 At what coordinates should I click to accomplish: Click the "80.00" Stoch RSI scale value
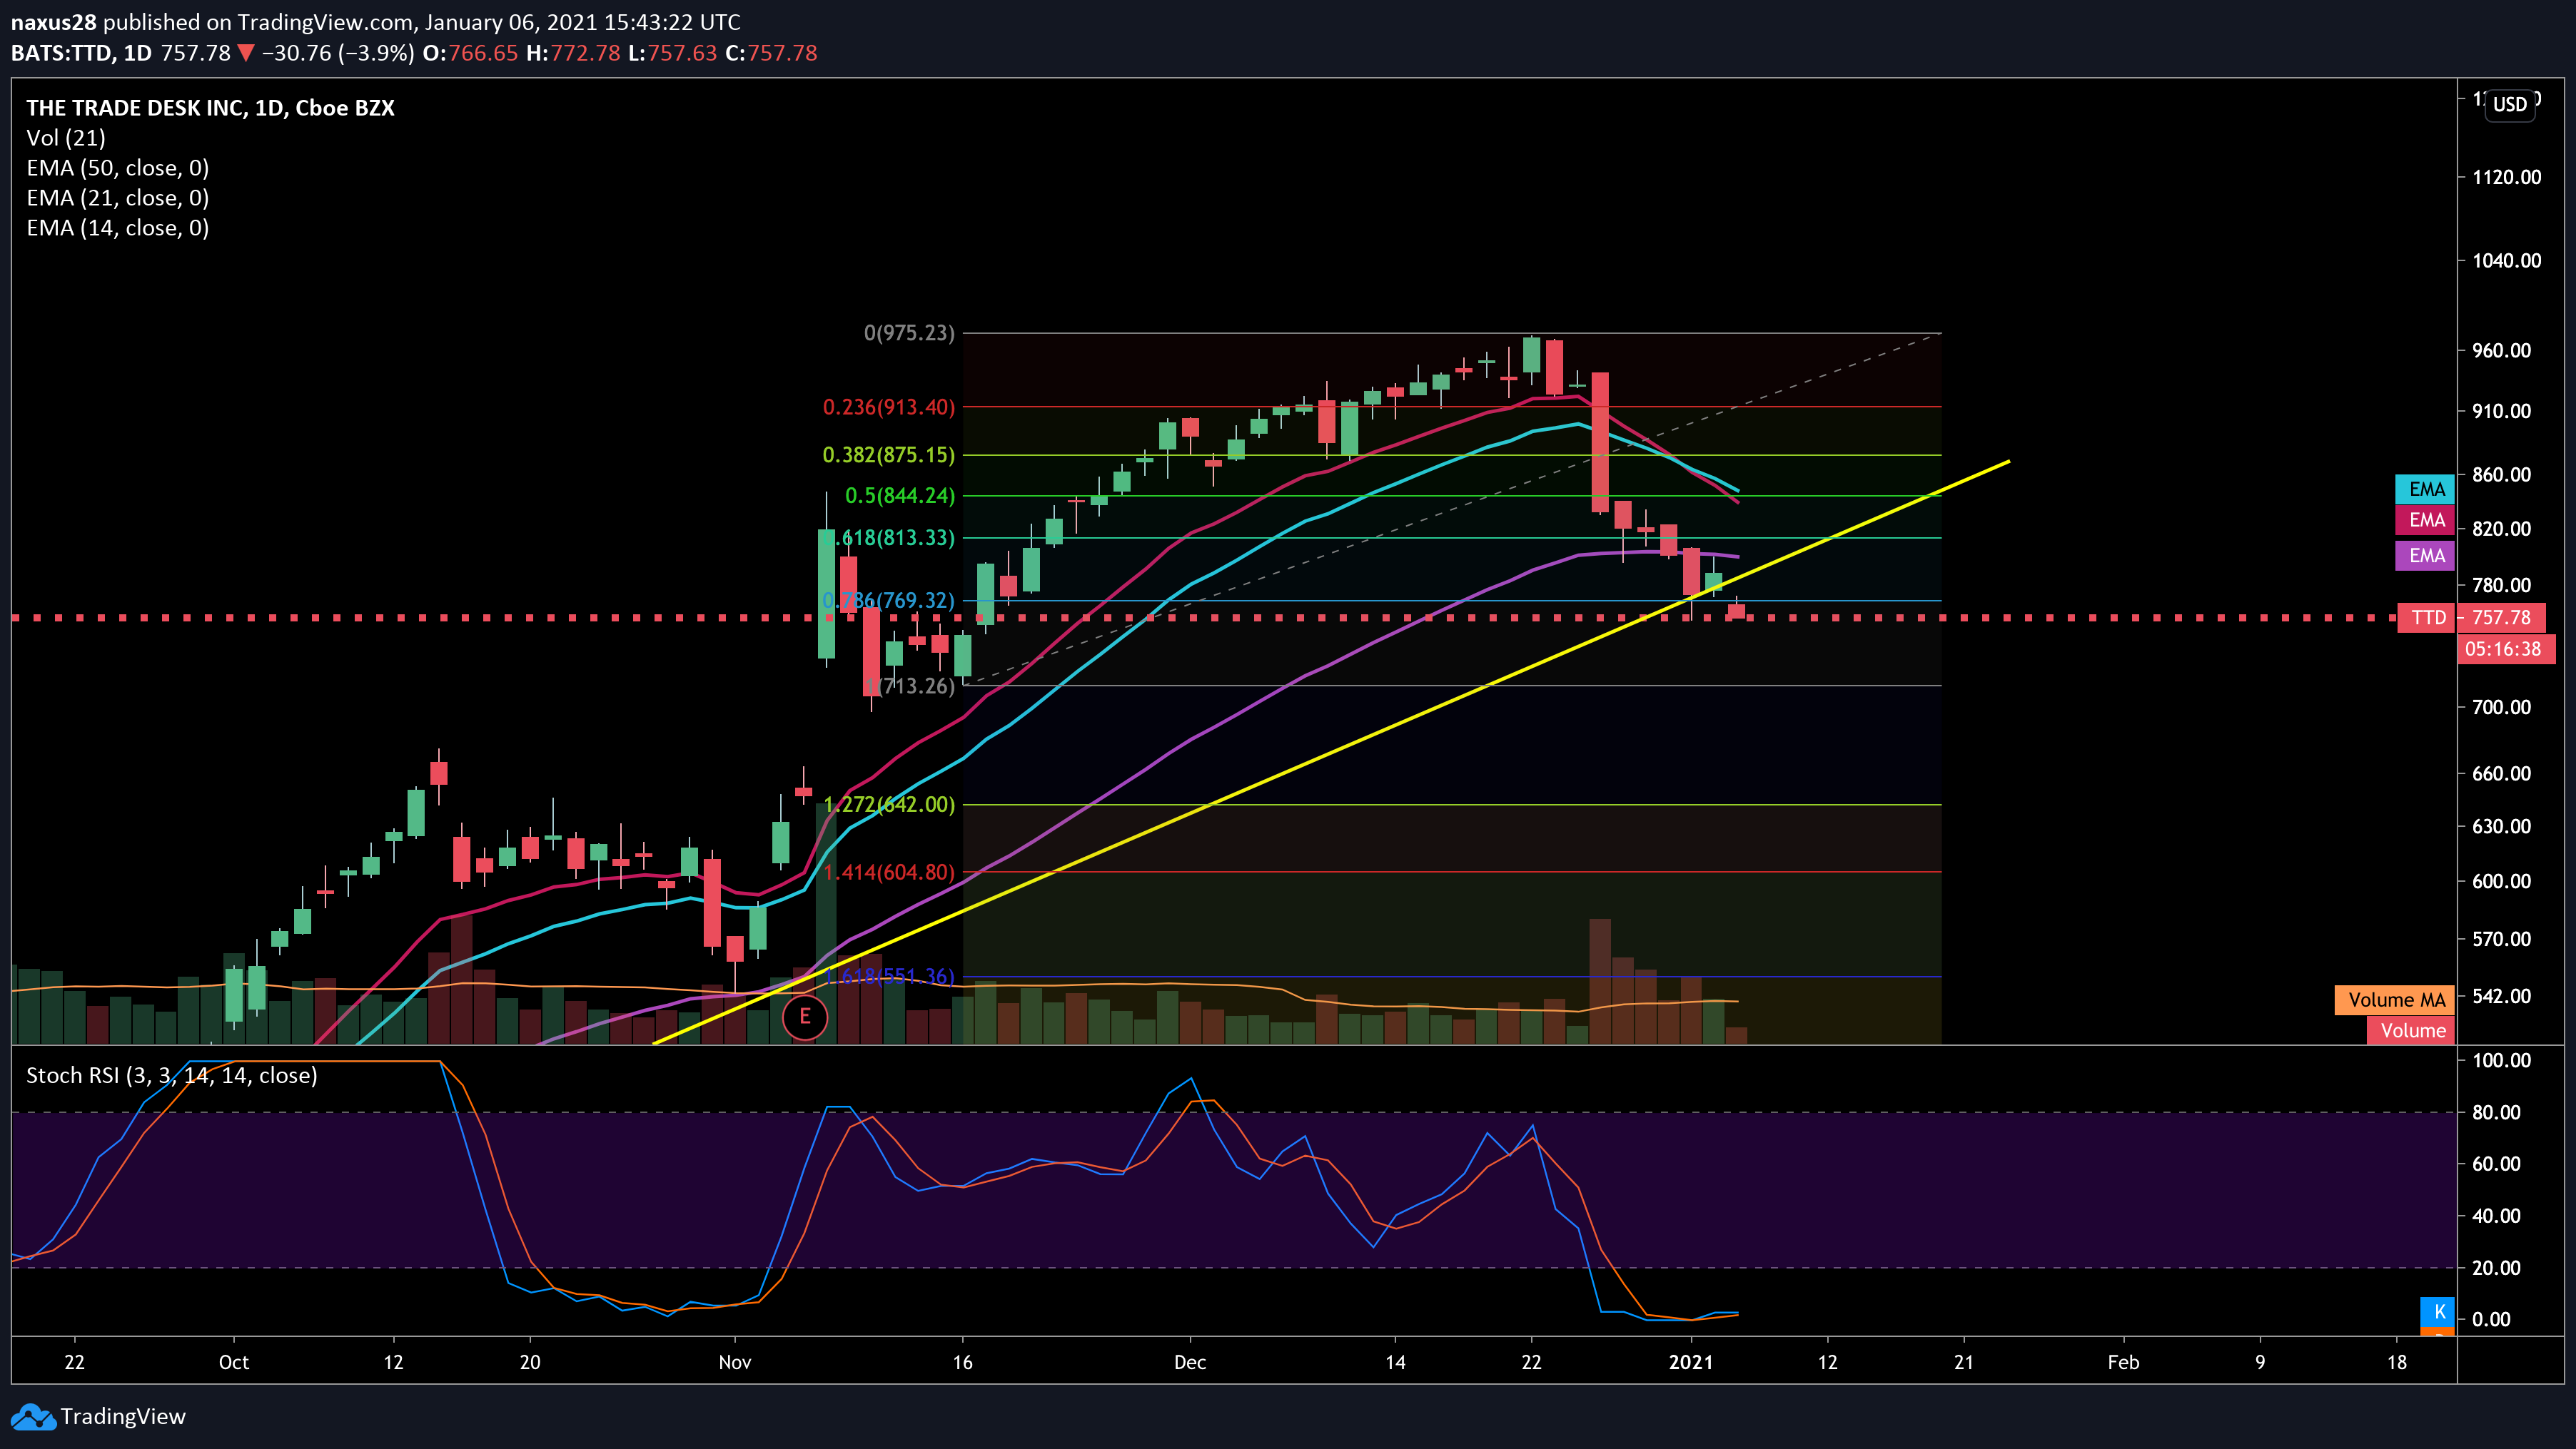pyautogui.click(x=2496, y=1112)
